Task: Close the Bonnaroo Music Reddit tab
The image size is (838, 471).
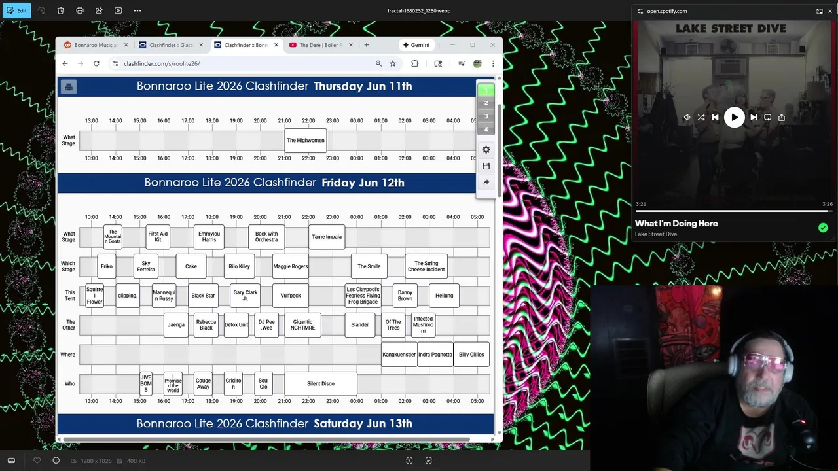Action: point(126,45)
